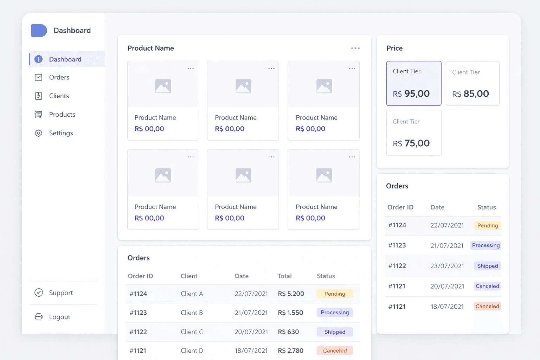
Task: Click the Shipped badge in the Orders panel
Action: pyautogui.click(x=487, y=266)
